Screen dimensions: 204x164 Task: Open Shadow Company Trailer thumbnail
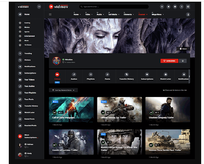click(x=168, y=110)
